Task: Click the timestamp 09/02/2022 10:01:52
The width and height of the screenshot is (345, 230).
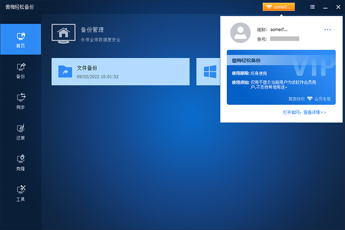Action: pyautogui.click(x=97, y=77)
